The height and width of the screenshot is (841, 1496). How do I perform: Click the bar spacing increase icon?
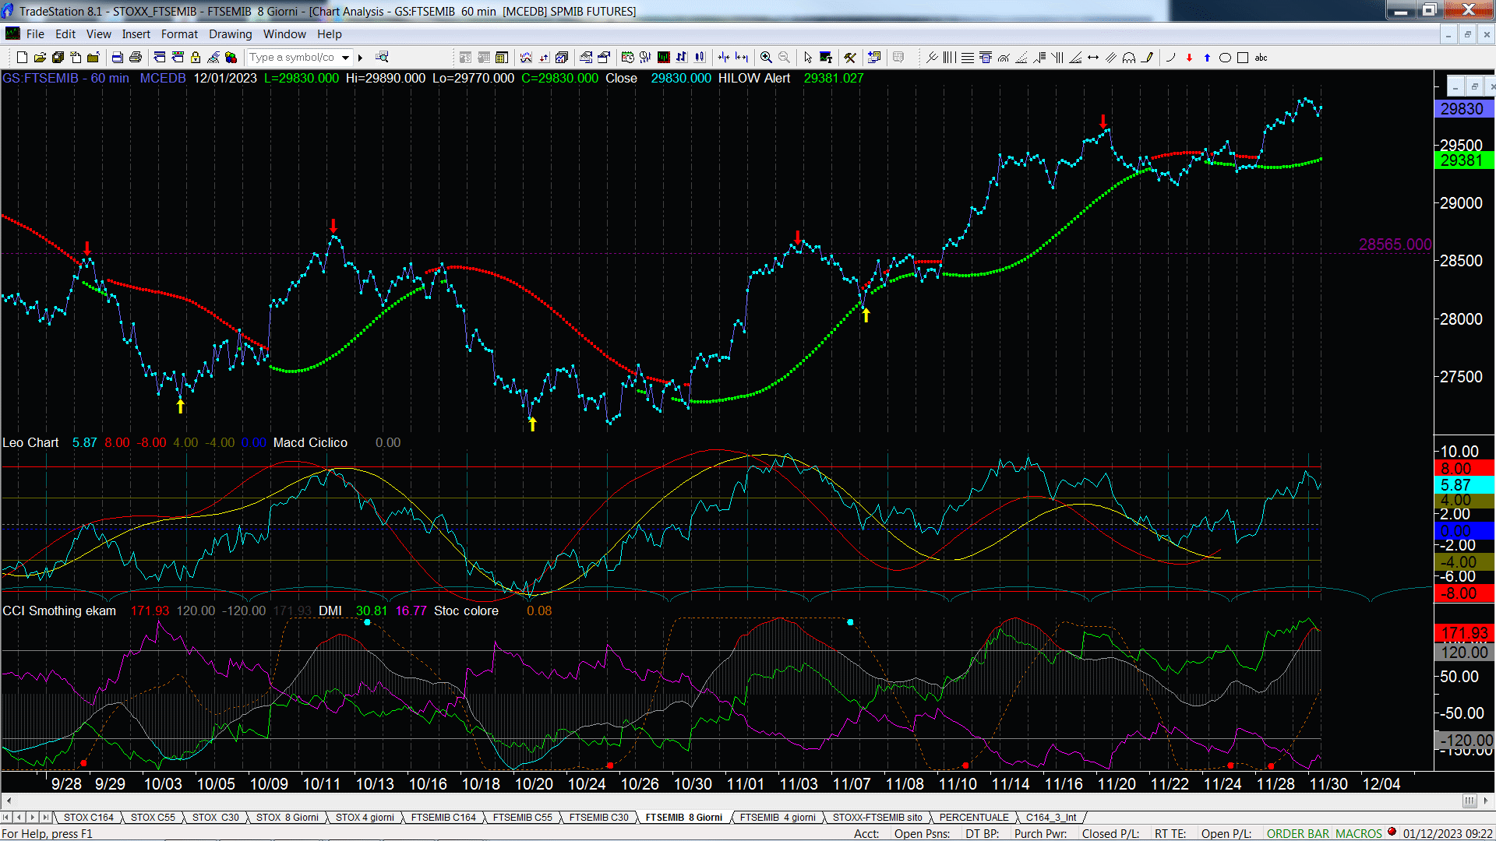click(742, 58)
